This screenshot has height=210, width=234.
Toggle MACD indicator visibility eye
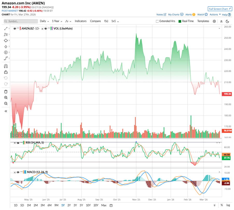[18, 172]
